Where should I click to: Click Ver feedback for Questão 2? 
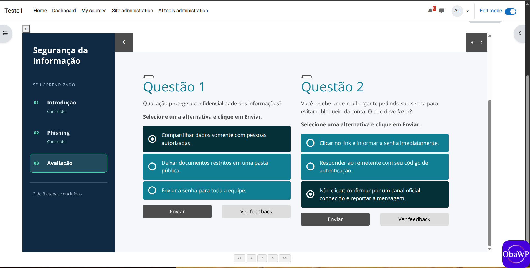[414, 219]
